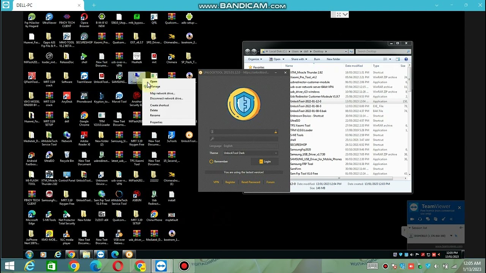Select the B-M-B V2 NEW desktop icon
This screenshot has width=486, height=273.
coord(102,20)
